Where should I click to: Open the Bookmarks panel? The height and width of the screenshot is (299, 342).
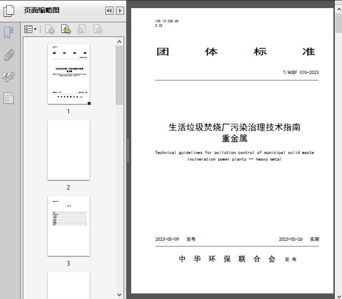[x=9, y=33]
